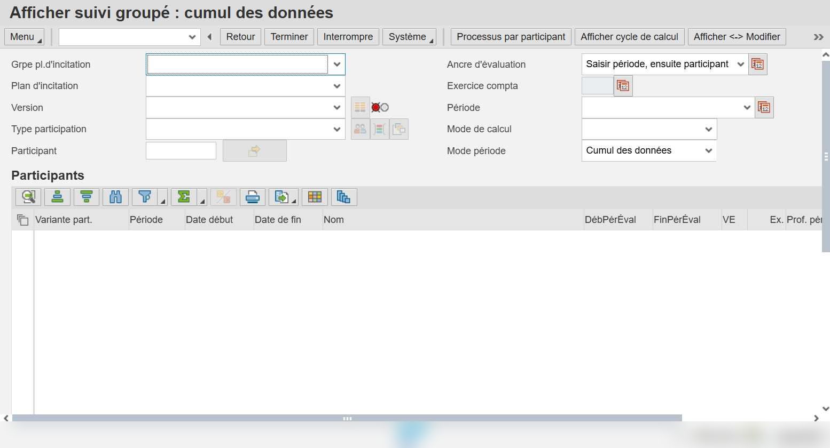
Task: Open the Version dropdown list
Action: click(337, 108)
